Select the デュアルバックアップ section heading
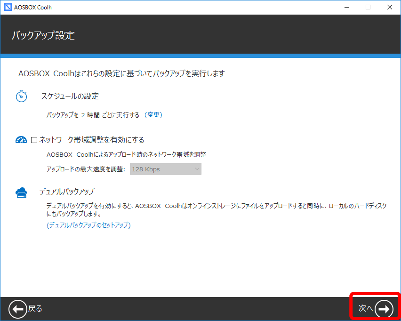 point(67,192)
